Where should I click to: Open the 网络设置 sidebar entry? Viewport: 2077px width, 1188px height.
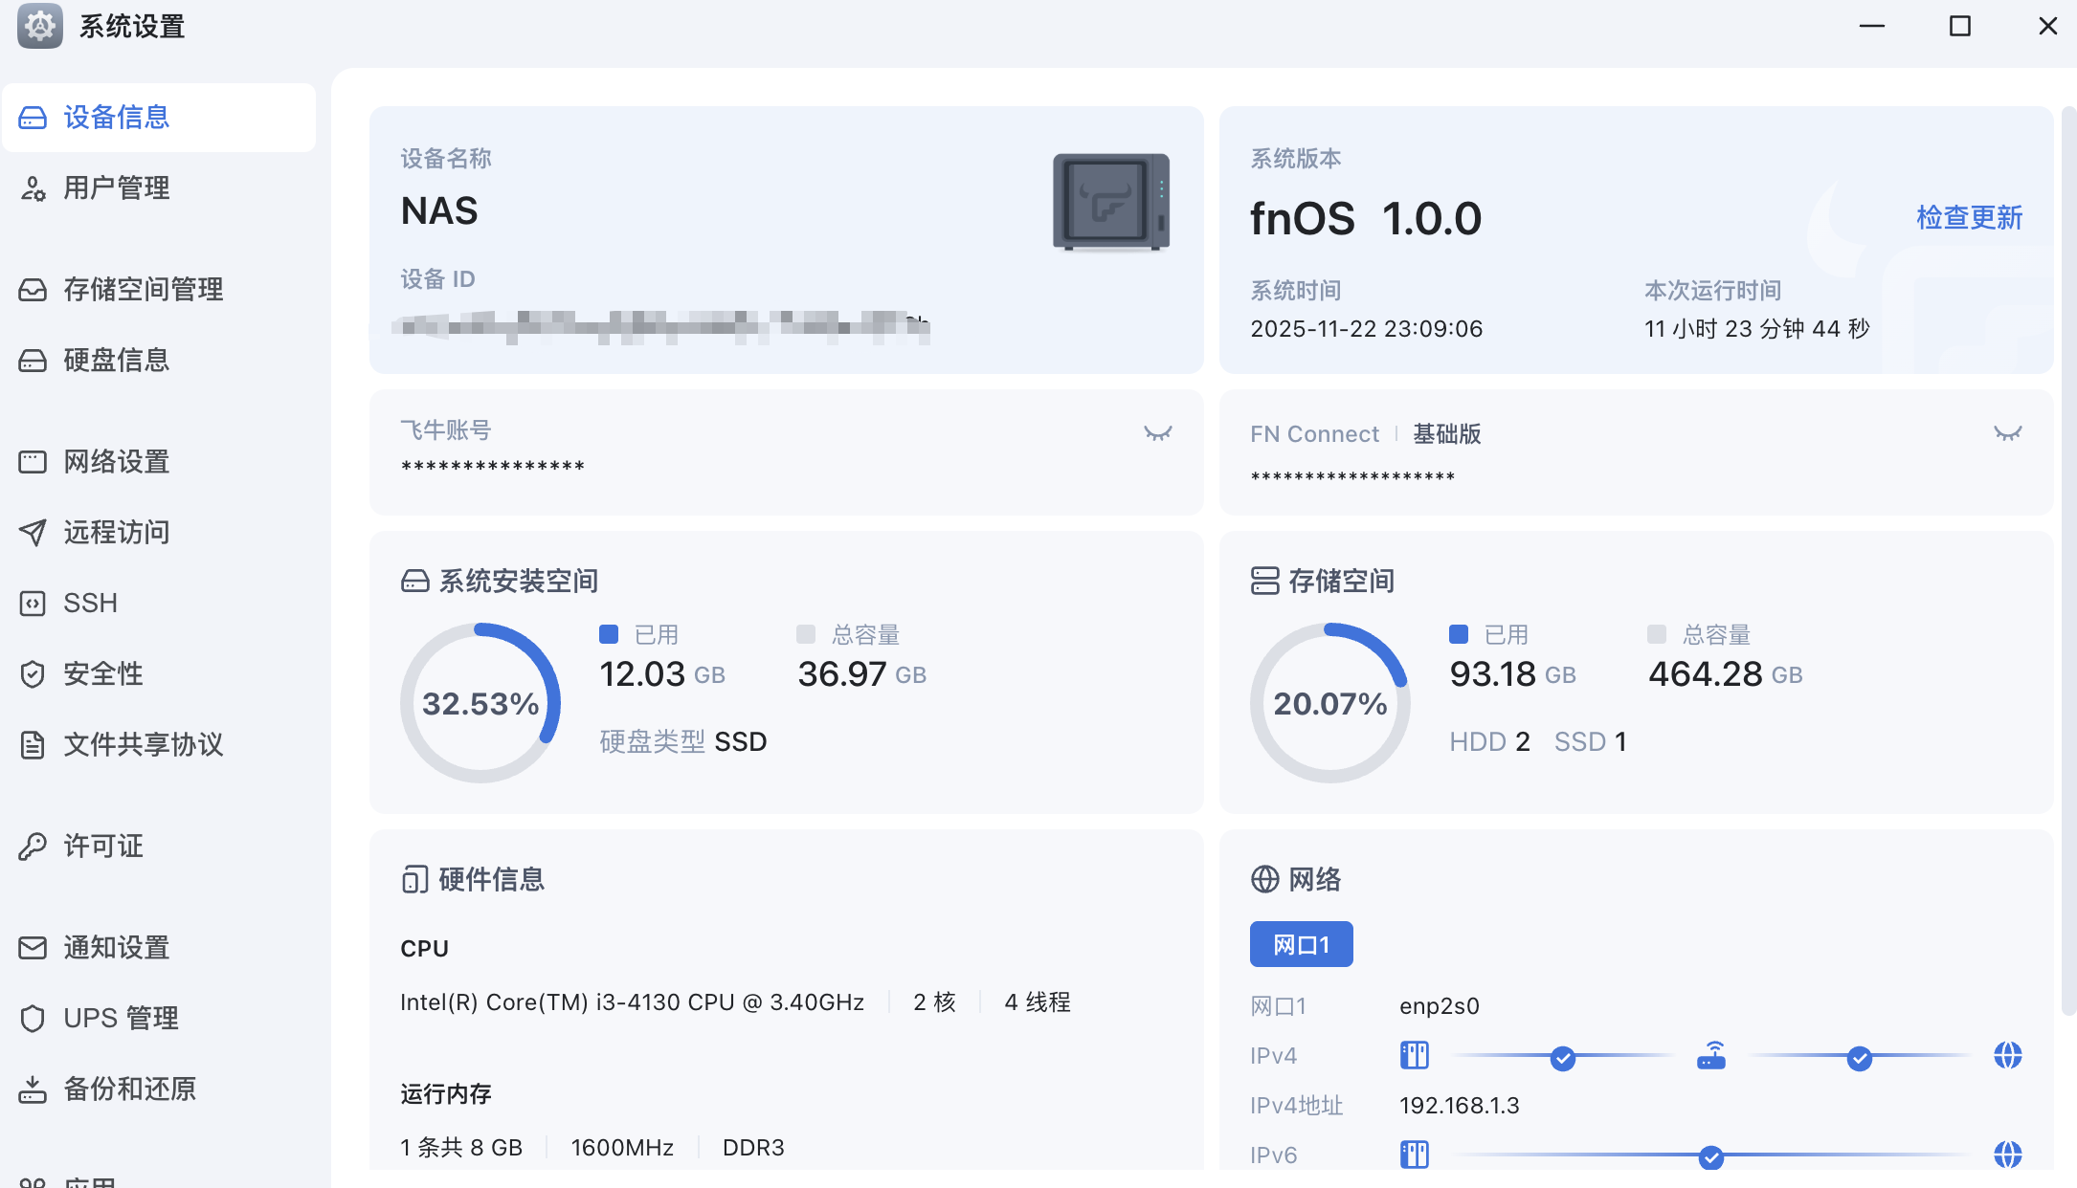pos(116,462)
